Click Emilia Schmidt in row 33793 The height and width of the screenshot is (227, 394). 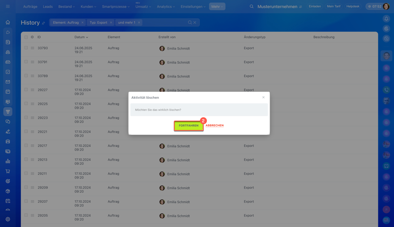(x=179, y=49)
